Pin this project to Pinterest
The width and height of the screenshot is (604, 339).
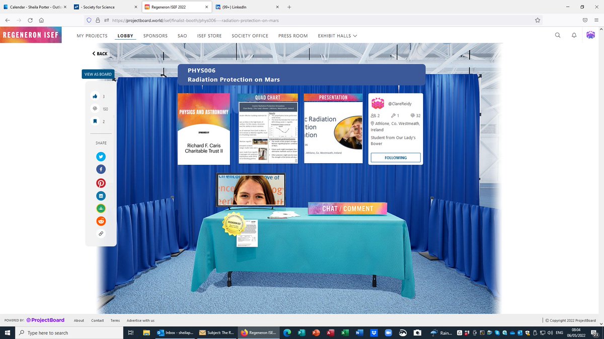point(101,182)
